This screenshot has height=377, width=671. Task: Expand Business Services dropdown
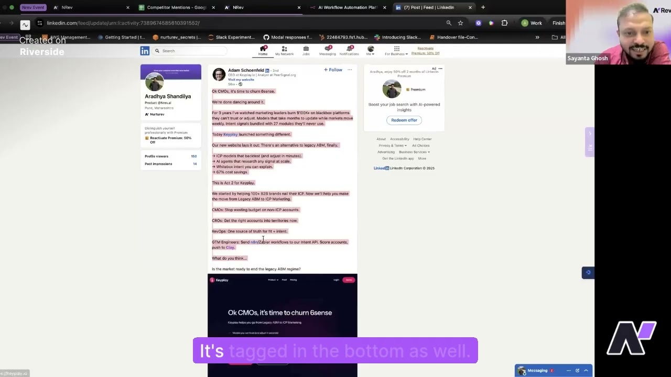click(414, 152)
